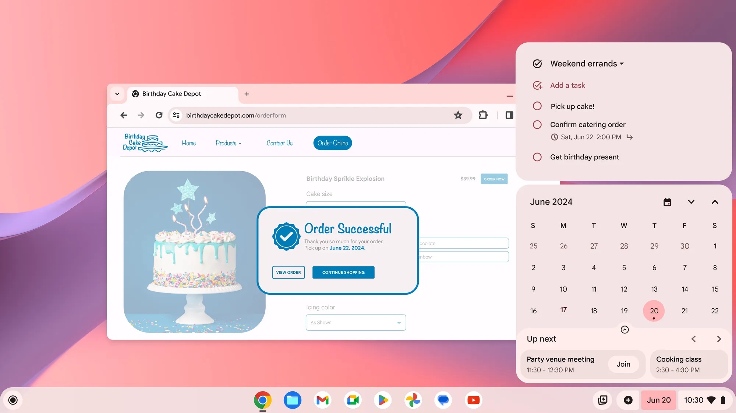
Task: Select the Products menu item
Action: tap(227, 143)
